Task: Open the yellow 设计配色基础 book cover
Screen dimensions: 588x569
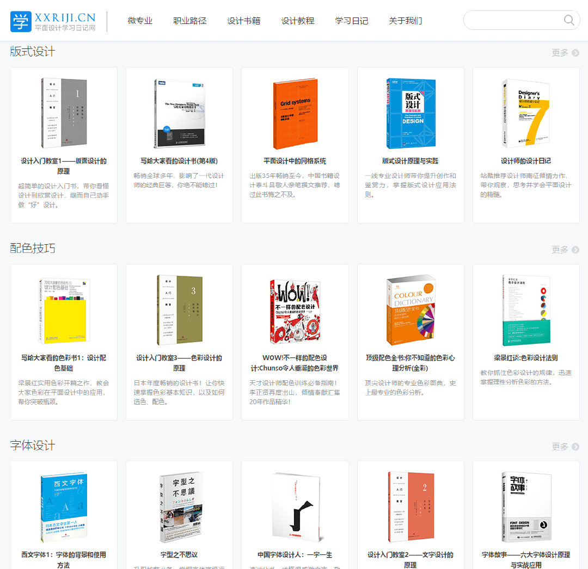Action: point(64,311)
